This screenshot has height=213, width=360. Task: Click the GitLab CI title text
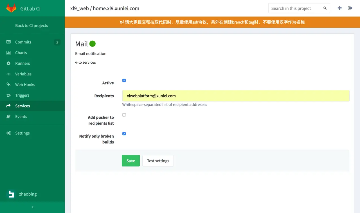[30, 8]
